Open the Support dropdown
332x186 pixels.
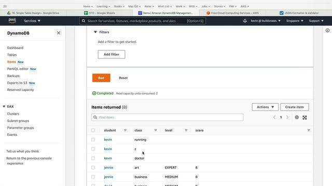pyautogui.click(x=316, y=21)
